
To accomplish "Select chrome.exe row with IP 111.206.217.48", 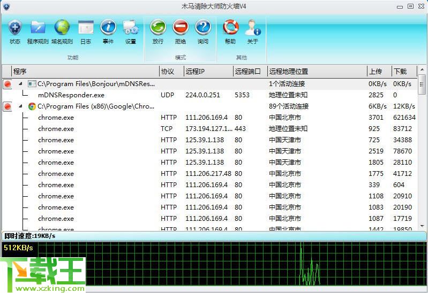I will tap(209, 174).
